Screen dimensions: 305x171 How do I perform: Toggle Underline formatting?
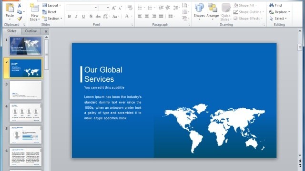pyautogui.click(x=83, y=17)
